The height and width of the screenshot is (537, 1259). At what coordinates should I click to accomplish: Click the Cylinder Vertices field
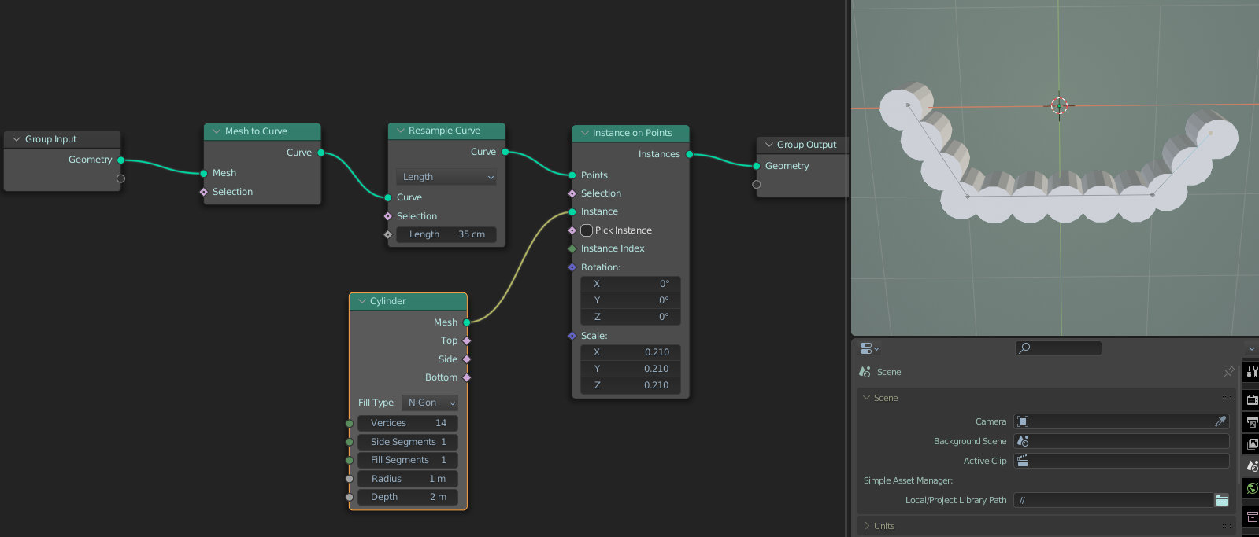coord(408,423)
